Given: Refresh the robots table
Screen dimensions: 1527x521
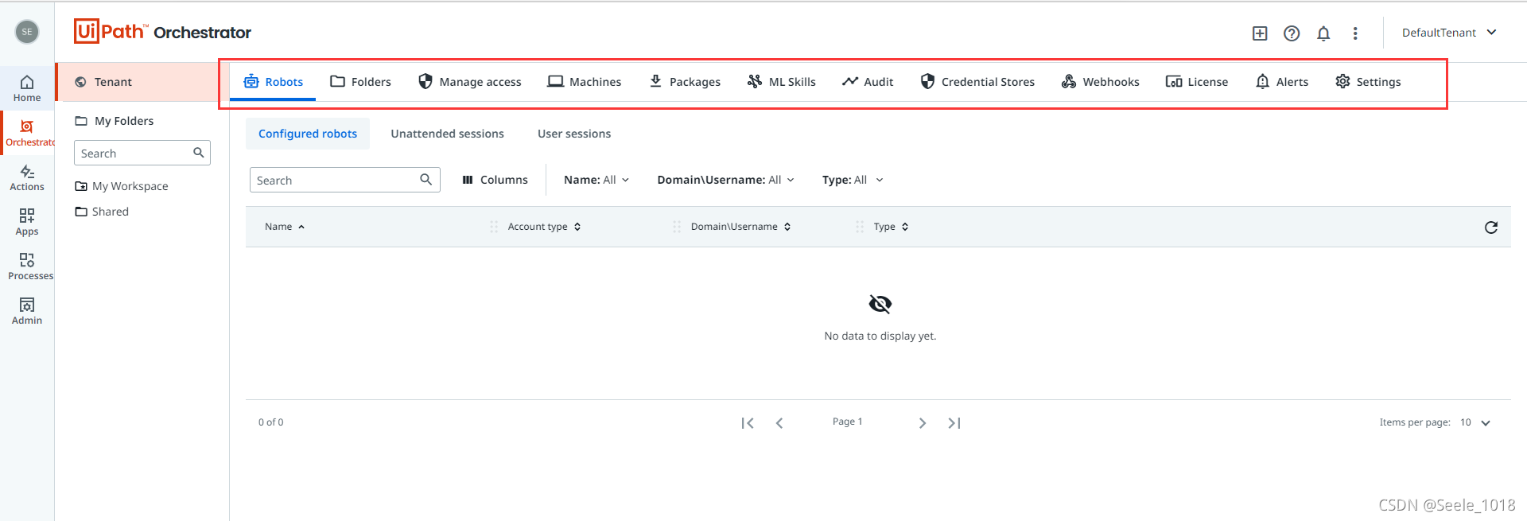Looking at the screenshot, I should tap(1491, 227).
